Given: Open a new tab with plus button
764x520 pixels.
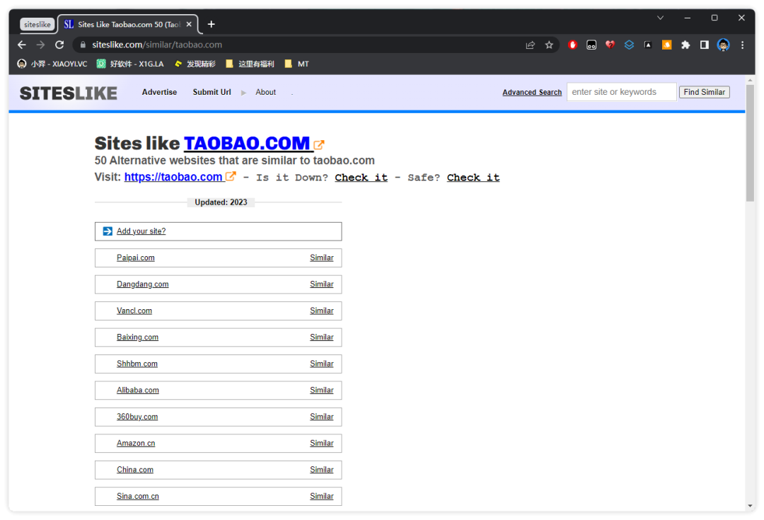Looking at the screenshot, I should (212, 24).
